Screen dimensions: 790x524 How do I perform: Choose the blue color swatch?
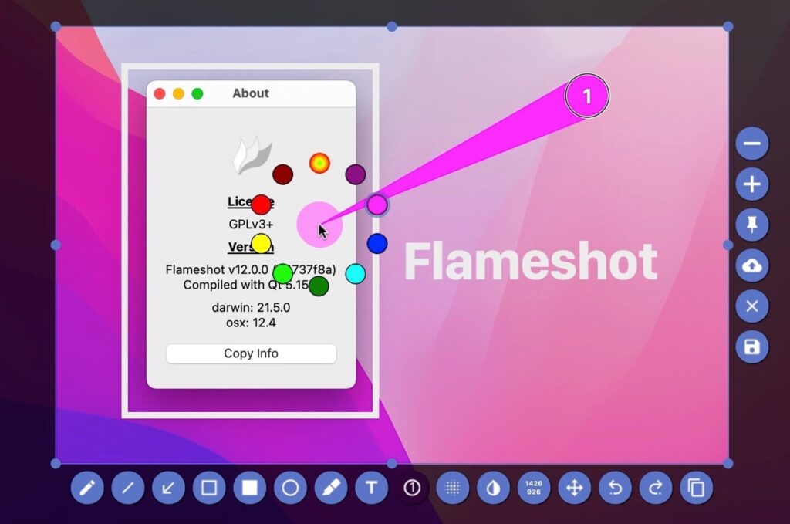coord(376,244)
